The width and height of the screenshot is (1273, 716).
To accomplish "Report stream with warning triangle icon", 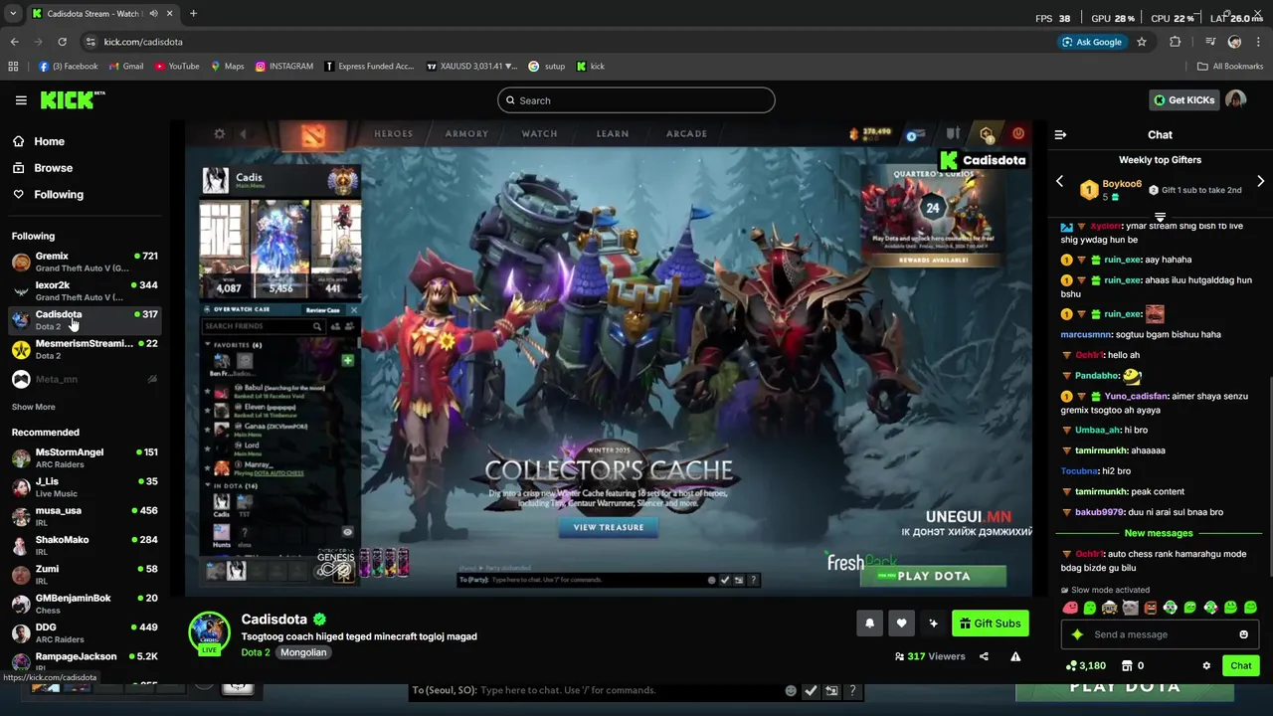I will (1015, 656).
